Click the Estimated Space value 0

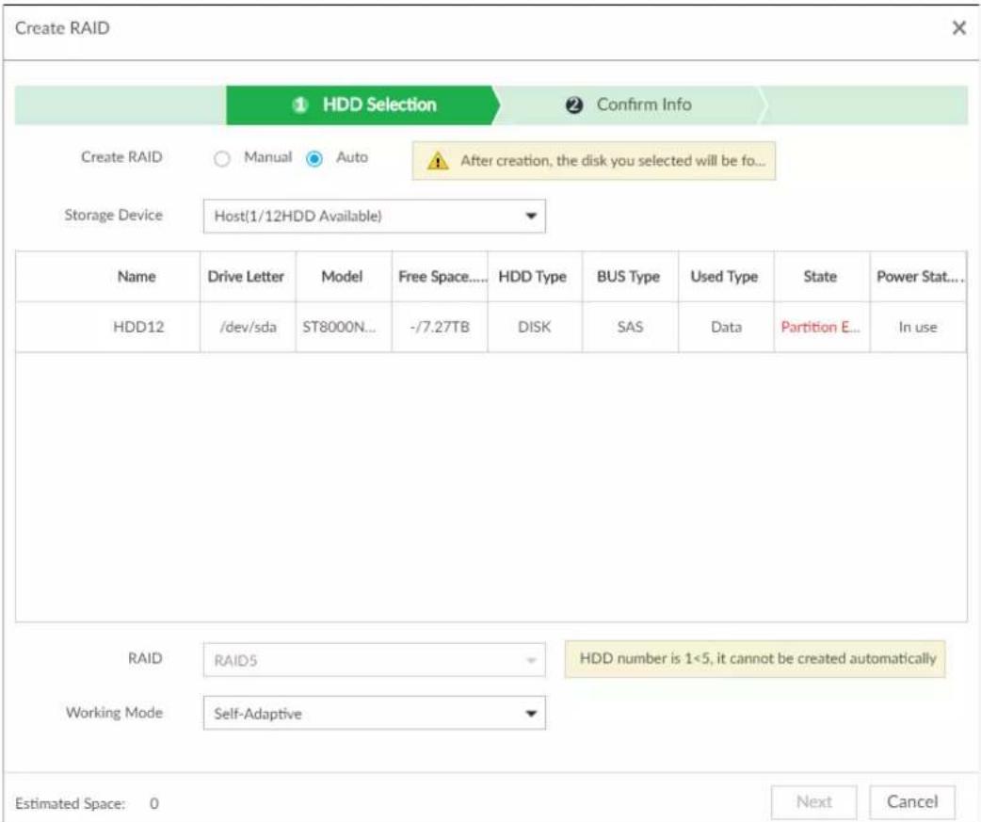point(153,803)
